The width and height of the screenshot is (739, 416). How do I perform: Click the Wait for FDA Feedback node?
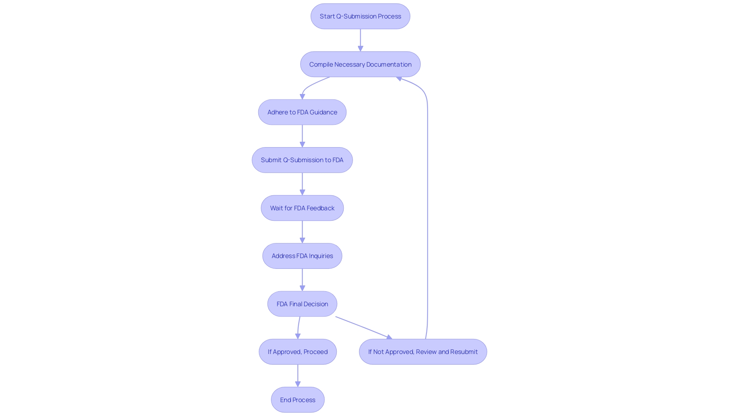point(302,207)
